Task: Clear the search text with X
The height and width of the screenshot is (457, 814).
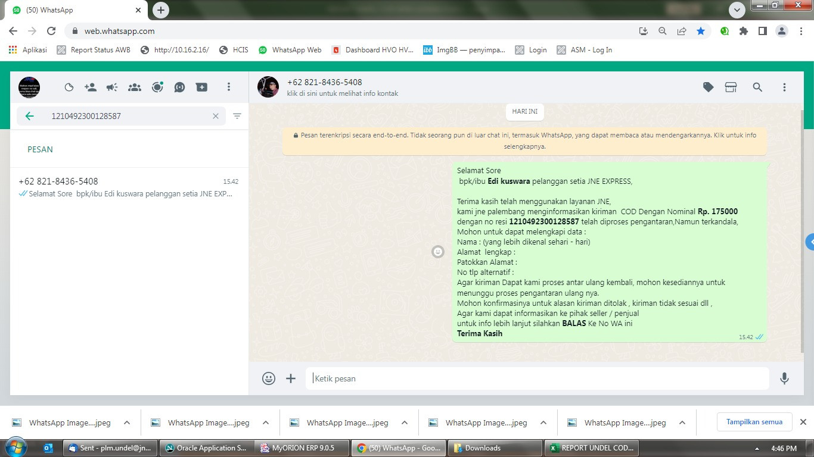Action: 216,116
